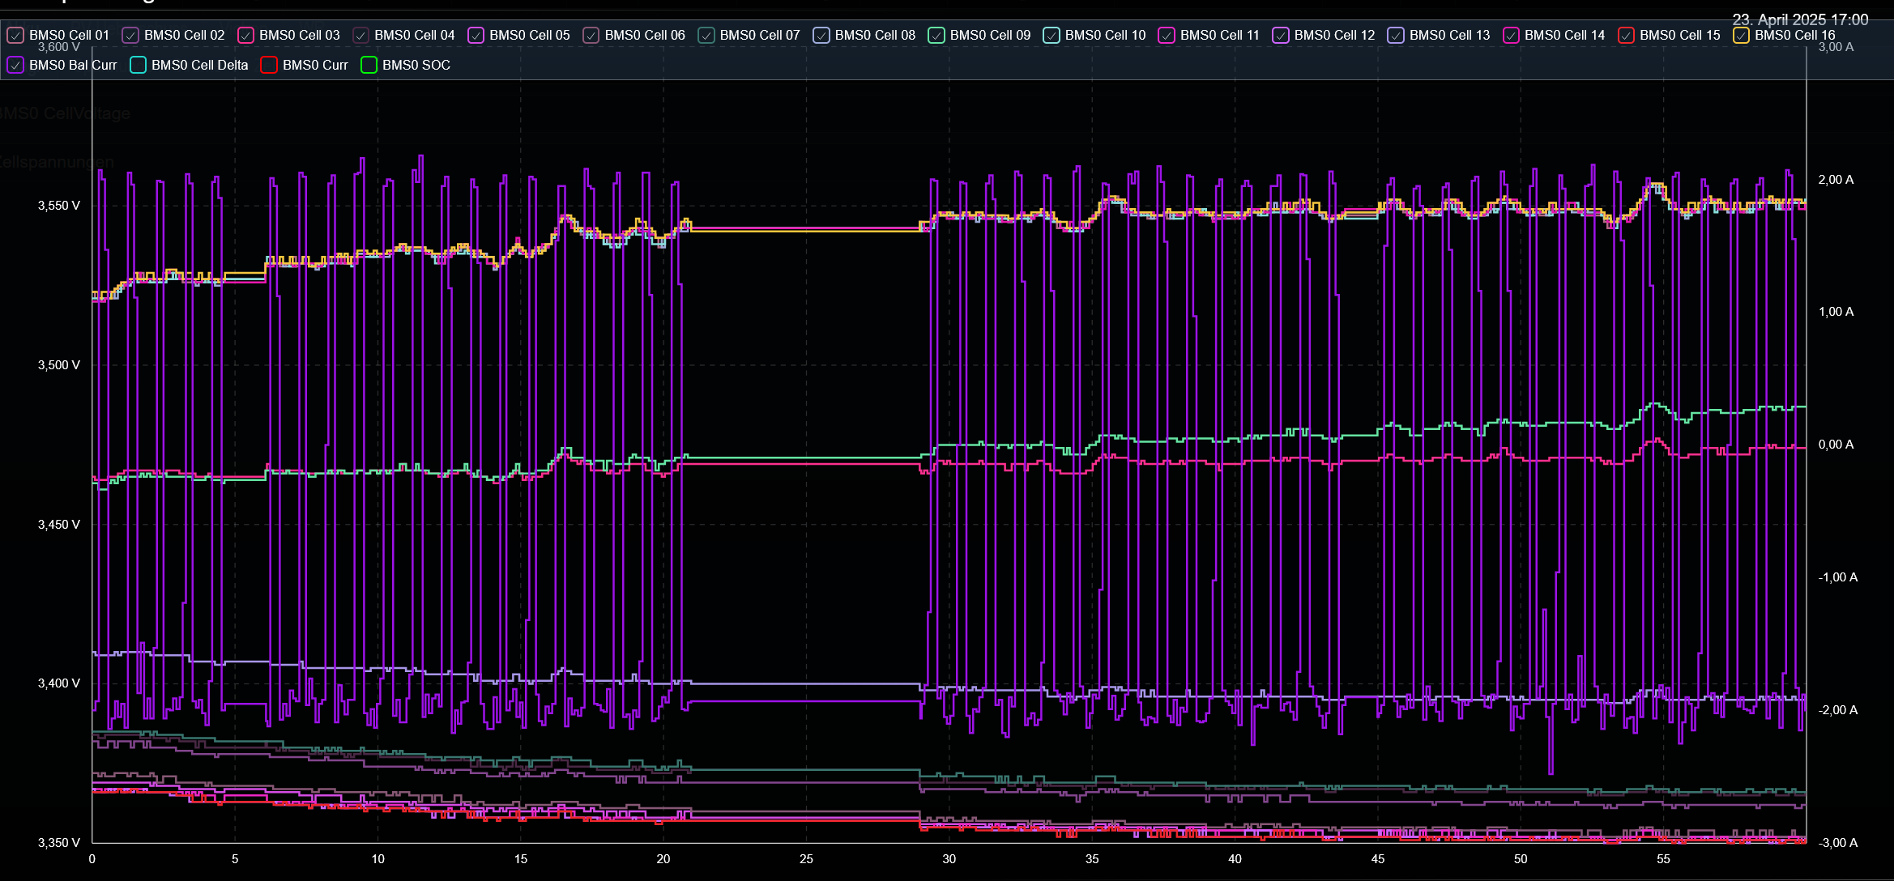The image size is (1894, 881).
Task: Click the 3,500 V axis label
Action: coord(59,365)
